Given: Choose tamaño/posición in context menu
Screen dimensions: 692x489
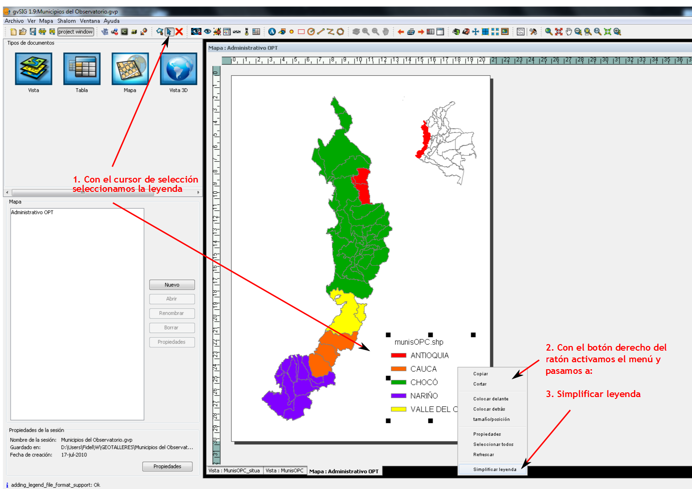Looking at the screenshot, I should point(493,419).
